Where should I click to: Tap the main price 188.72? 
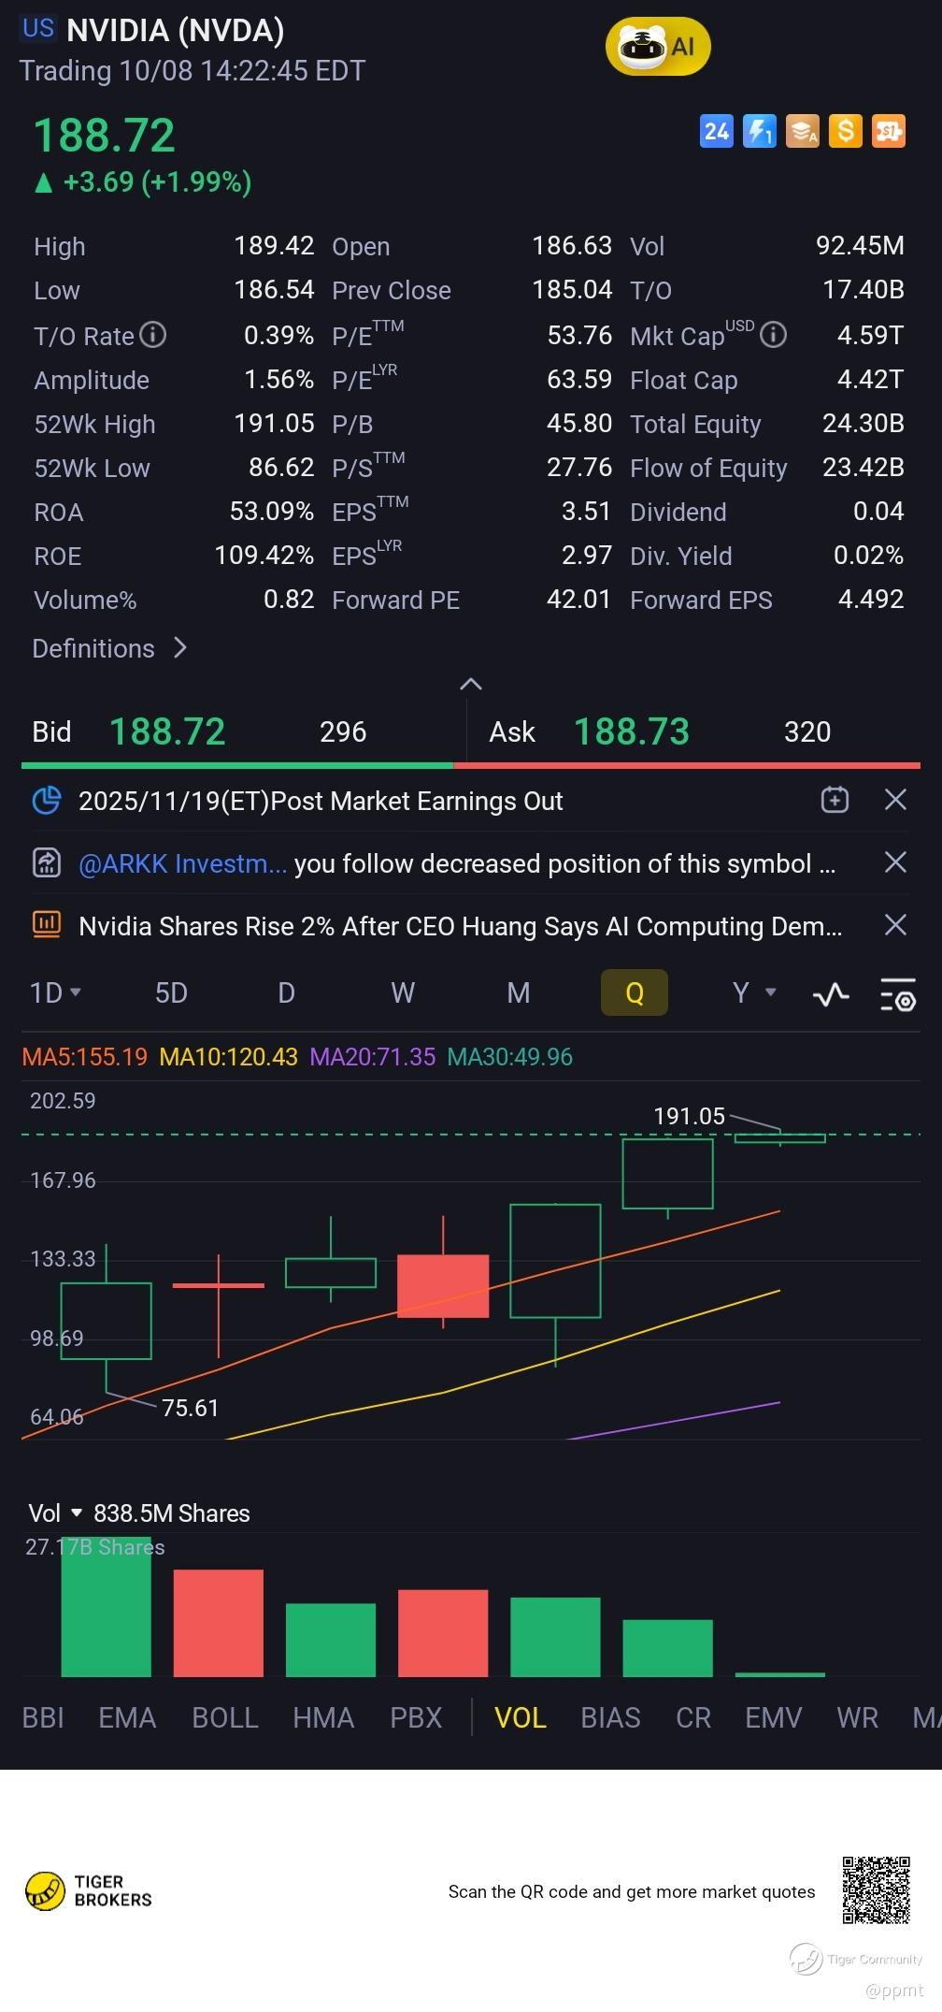pos(105,136)
